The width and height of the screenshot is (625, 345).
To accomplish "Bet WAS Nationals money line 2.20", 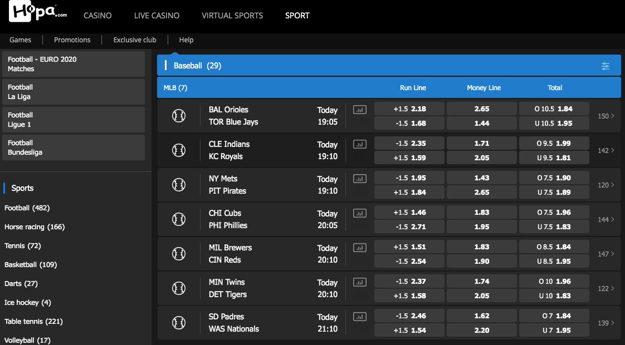I will point(481,331).
